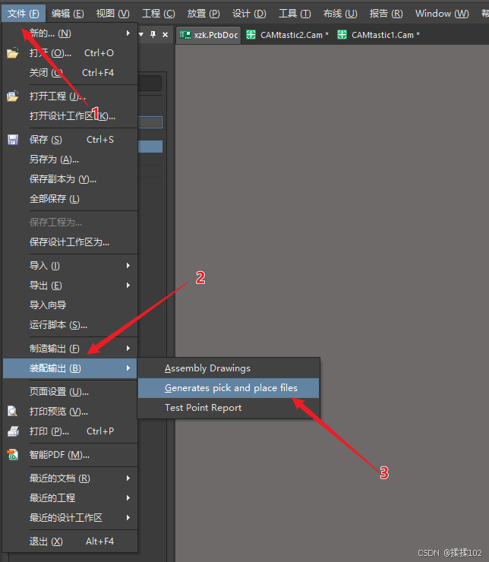Viewport: 489px width, 562px height.
Task: Open the 文件 (F) menu
Action: (x=24, y=14)
